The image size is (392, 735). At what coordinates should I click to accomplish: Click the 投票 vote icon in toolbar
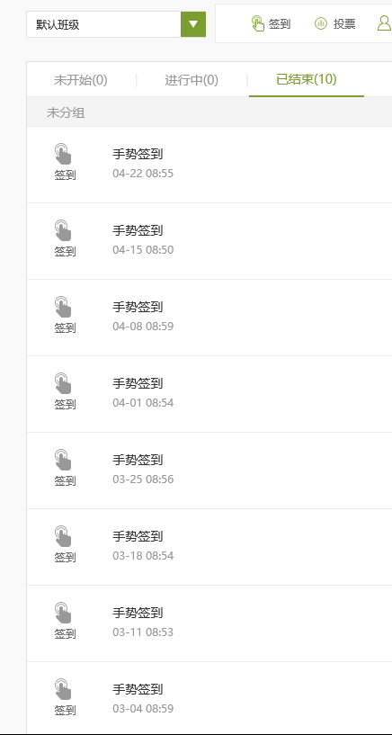tap(321, 23)
